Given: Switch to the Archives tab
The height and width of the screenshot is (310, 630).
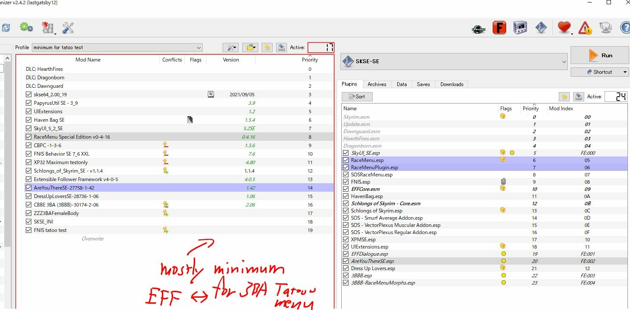Looking at the screenshot, I should coord(377,84).
